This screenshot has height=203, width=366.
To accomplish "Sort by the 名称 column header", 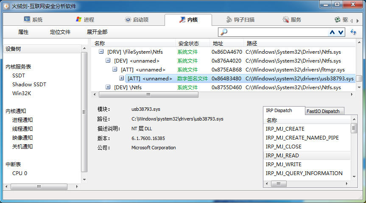I will click(x=133, y=43).
